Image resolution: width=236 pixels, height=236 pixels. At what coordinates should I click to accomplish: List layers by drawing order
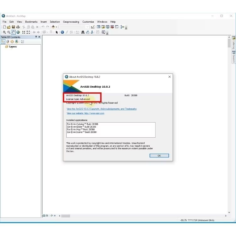[3, 41]
